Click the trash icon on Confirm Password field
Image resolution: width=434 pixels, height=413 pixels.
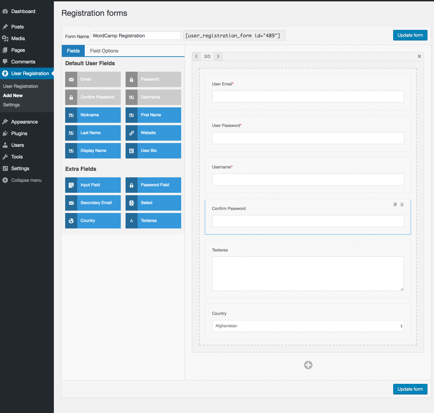point(402,204)
